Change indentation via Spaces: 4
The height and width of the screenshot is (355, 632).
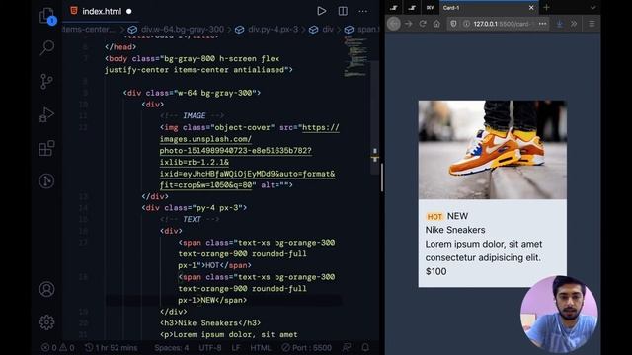171,348
